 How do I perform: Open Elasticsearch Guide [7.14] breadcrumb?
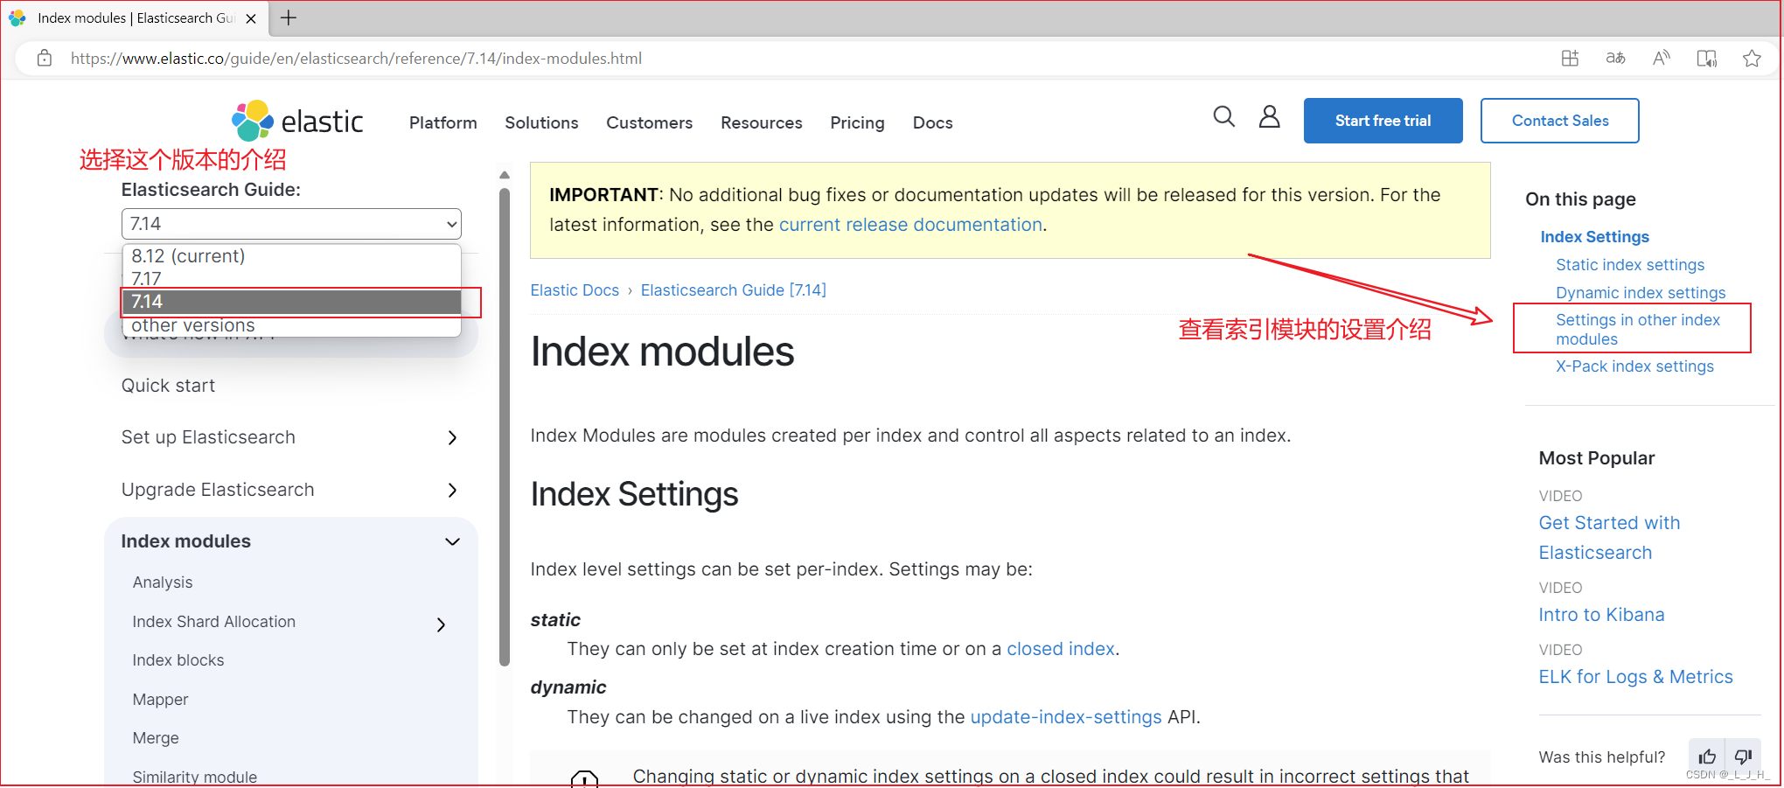(x=734, y=290)
